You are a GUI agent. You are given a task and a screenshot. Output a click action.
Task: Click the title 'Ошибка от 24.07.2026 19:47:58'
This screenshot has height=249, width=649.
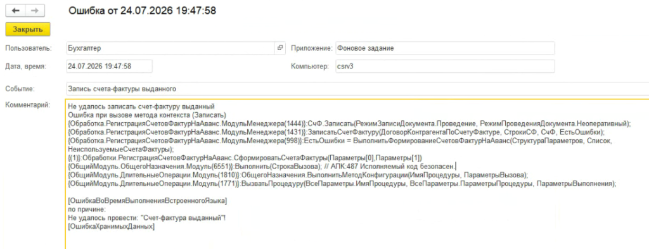(x=142, y=11)
